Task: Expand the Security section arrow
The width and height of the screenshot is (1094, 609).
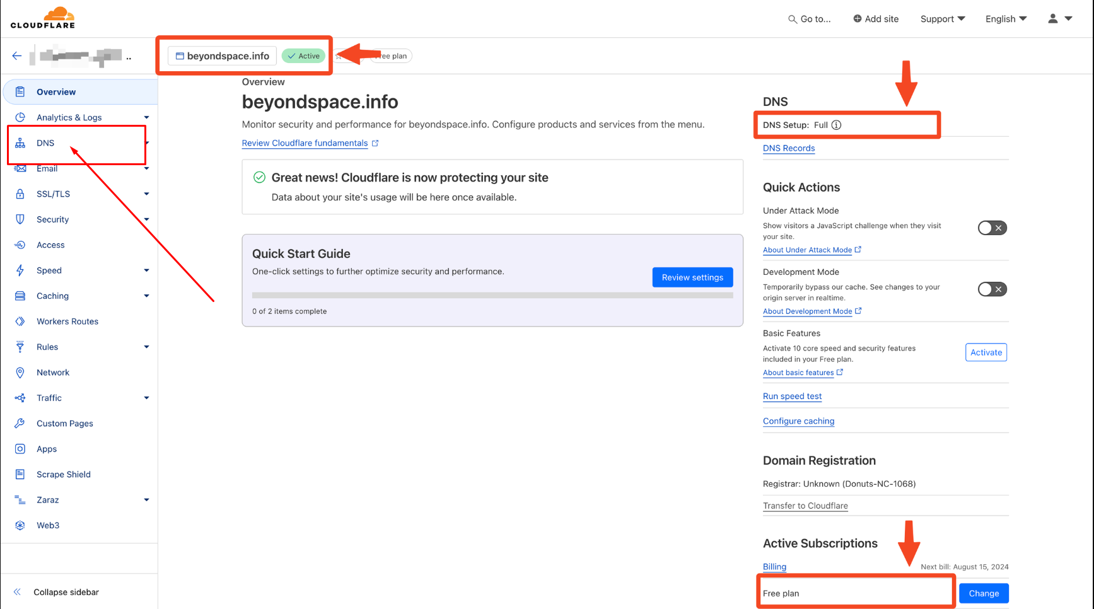Action: click(146, 220)
